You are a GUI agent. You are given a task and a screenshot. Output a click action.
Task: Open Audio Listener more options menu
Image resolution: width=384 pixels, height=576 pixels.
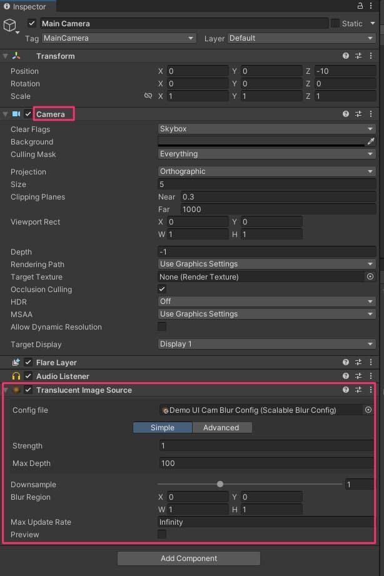coord(371,376)
